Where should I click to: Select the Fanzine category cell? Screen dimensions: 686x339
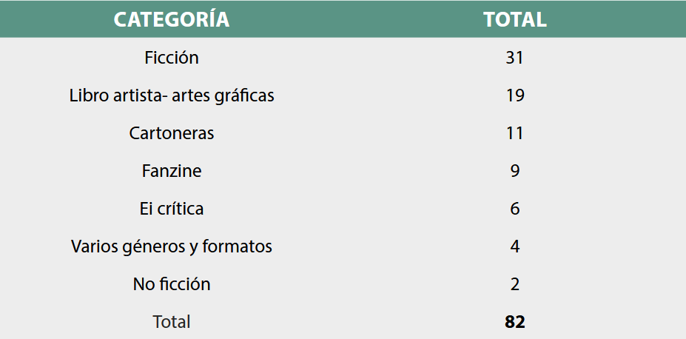pyautogui.click(x=172, y=171)
